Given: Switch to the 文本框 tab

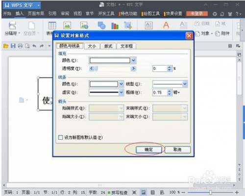Looking at the screenshot, I should click(x=126, y=46).
